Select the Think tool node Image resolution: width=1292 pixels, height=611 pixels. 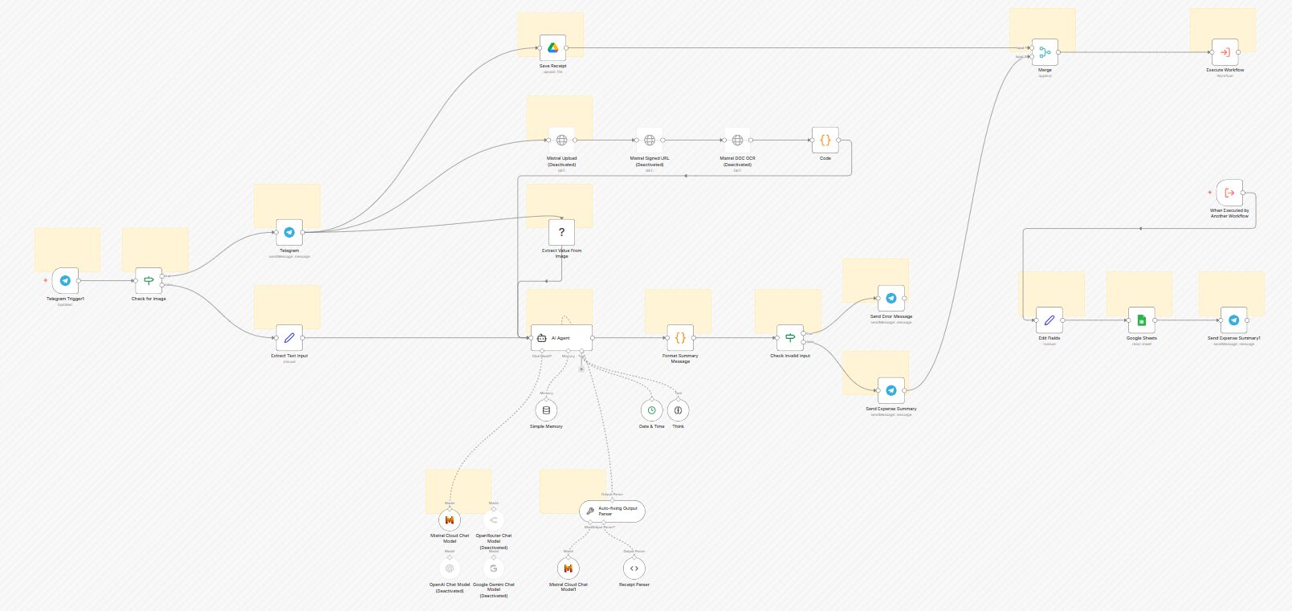678,410
